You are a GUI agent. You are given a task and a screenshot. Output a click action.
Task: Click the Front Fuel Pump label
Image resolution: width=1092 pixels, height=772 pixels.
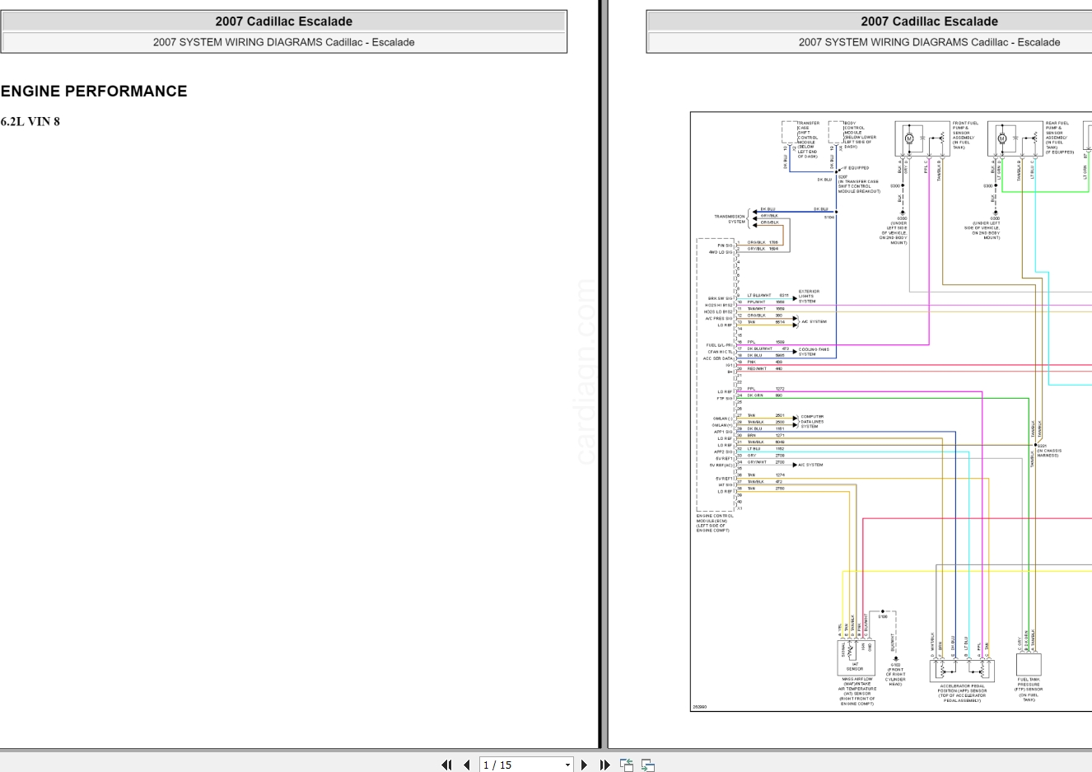pos(965,135)
